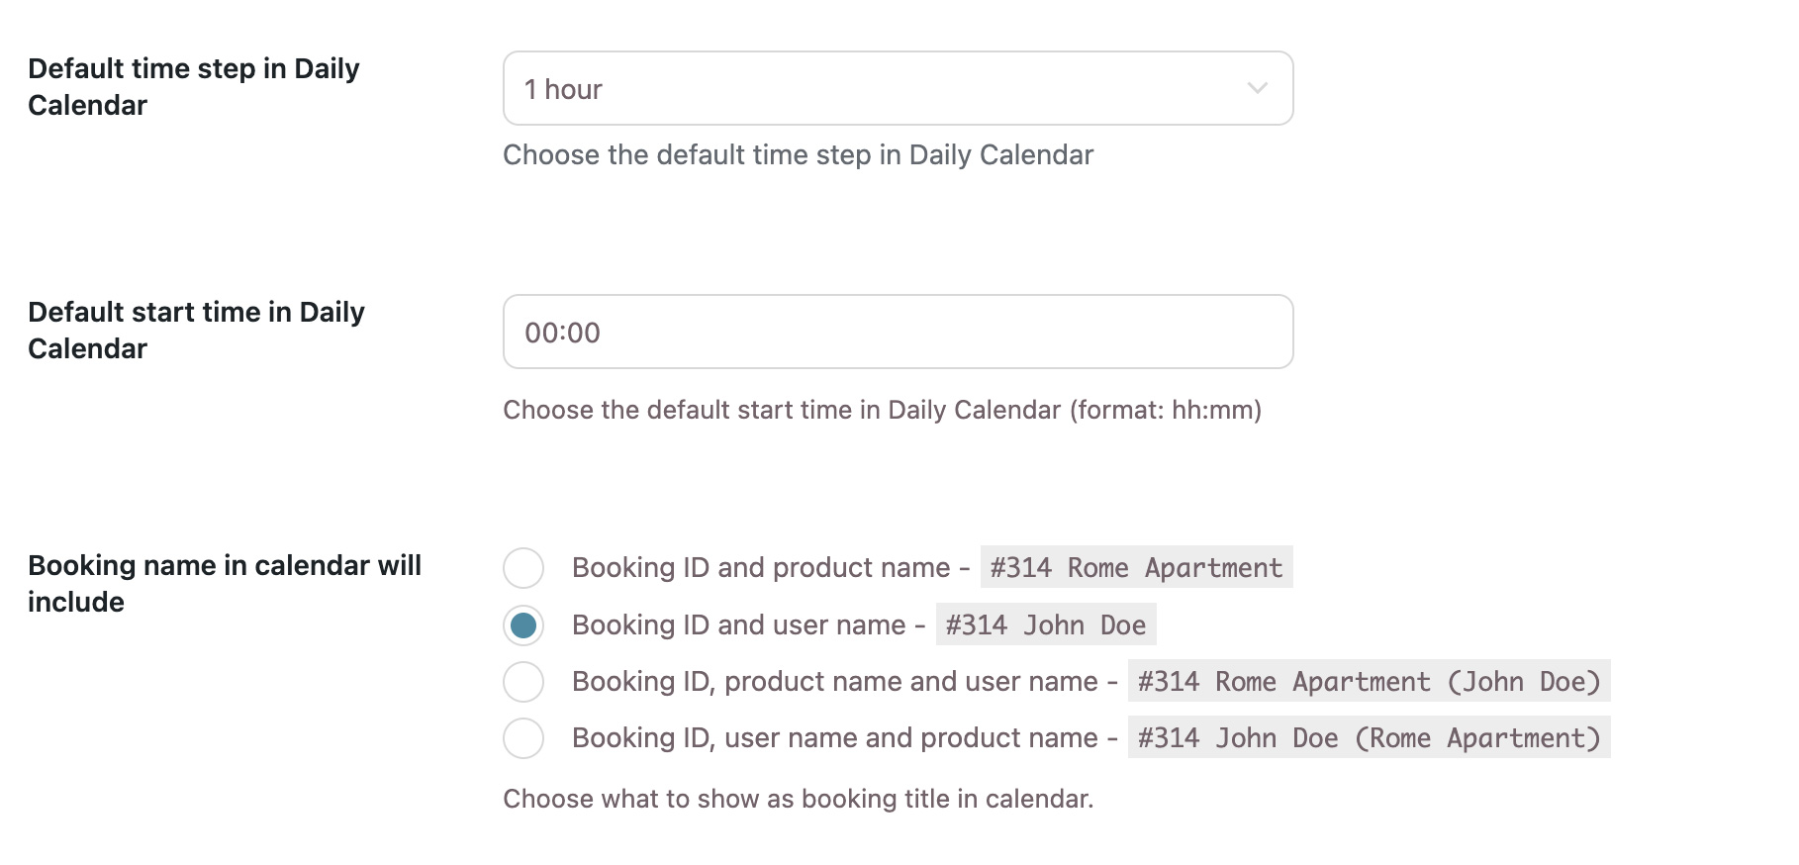This screenshot has height=865, width=1799.
Task: Click the chevron arrow in the 1 hour select
Action: pyautogui.click(x=1257, y=89)
